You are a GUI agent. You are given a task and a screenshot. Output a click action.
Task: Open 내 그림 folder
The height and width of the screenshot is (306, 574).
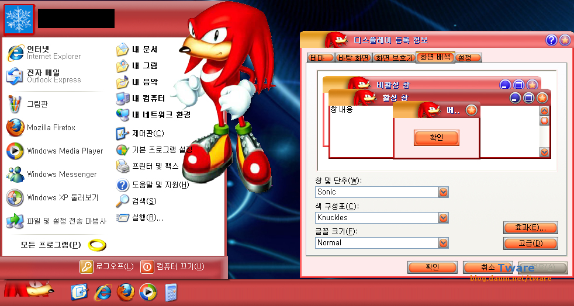coord(137,66)
